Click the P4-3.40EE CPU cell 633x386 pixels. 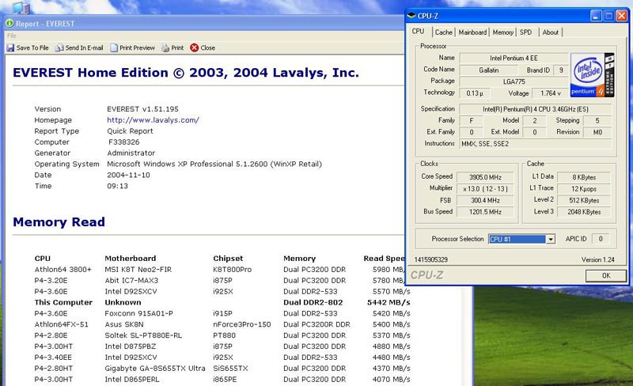(x=53, y=358)
